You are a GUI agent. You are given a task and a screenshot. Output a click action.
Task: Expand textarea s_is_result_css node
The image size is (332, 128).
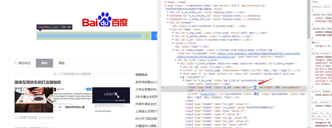[168, 16]
